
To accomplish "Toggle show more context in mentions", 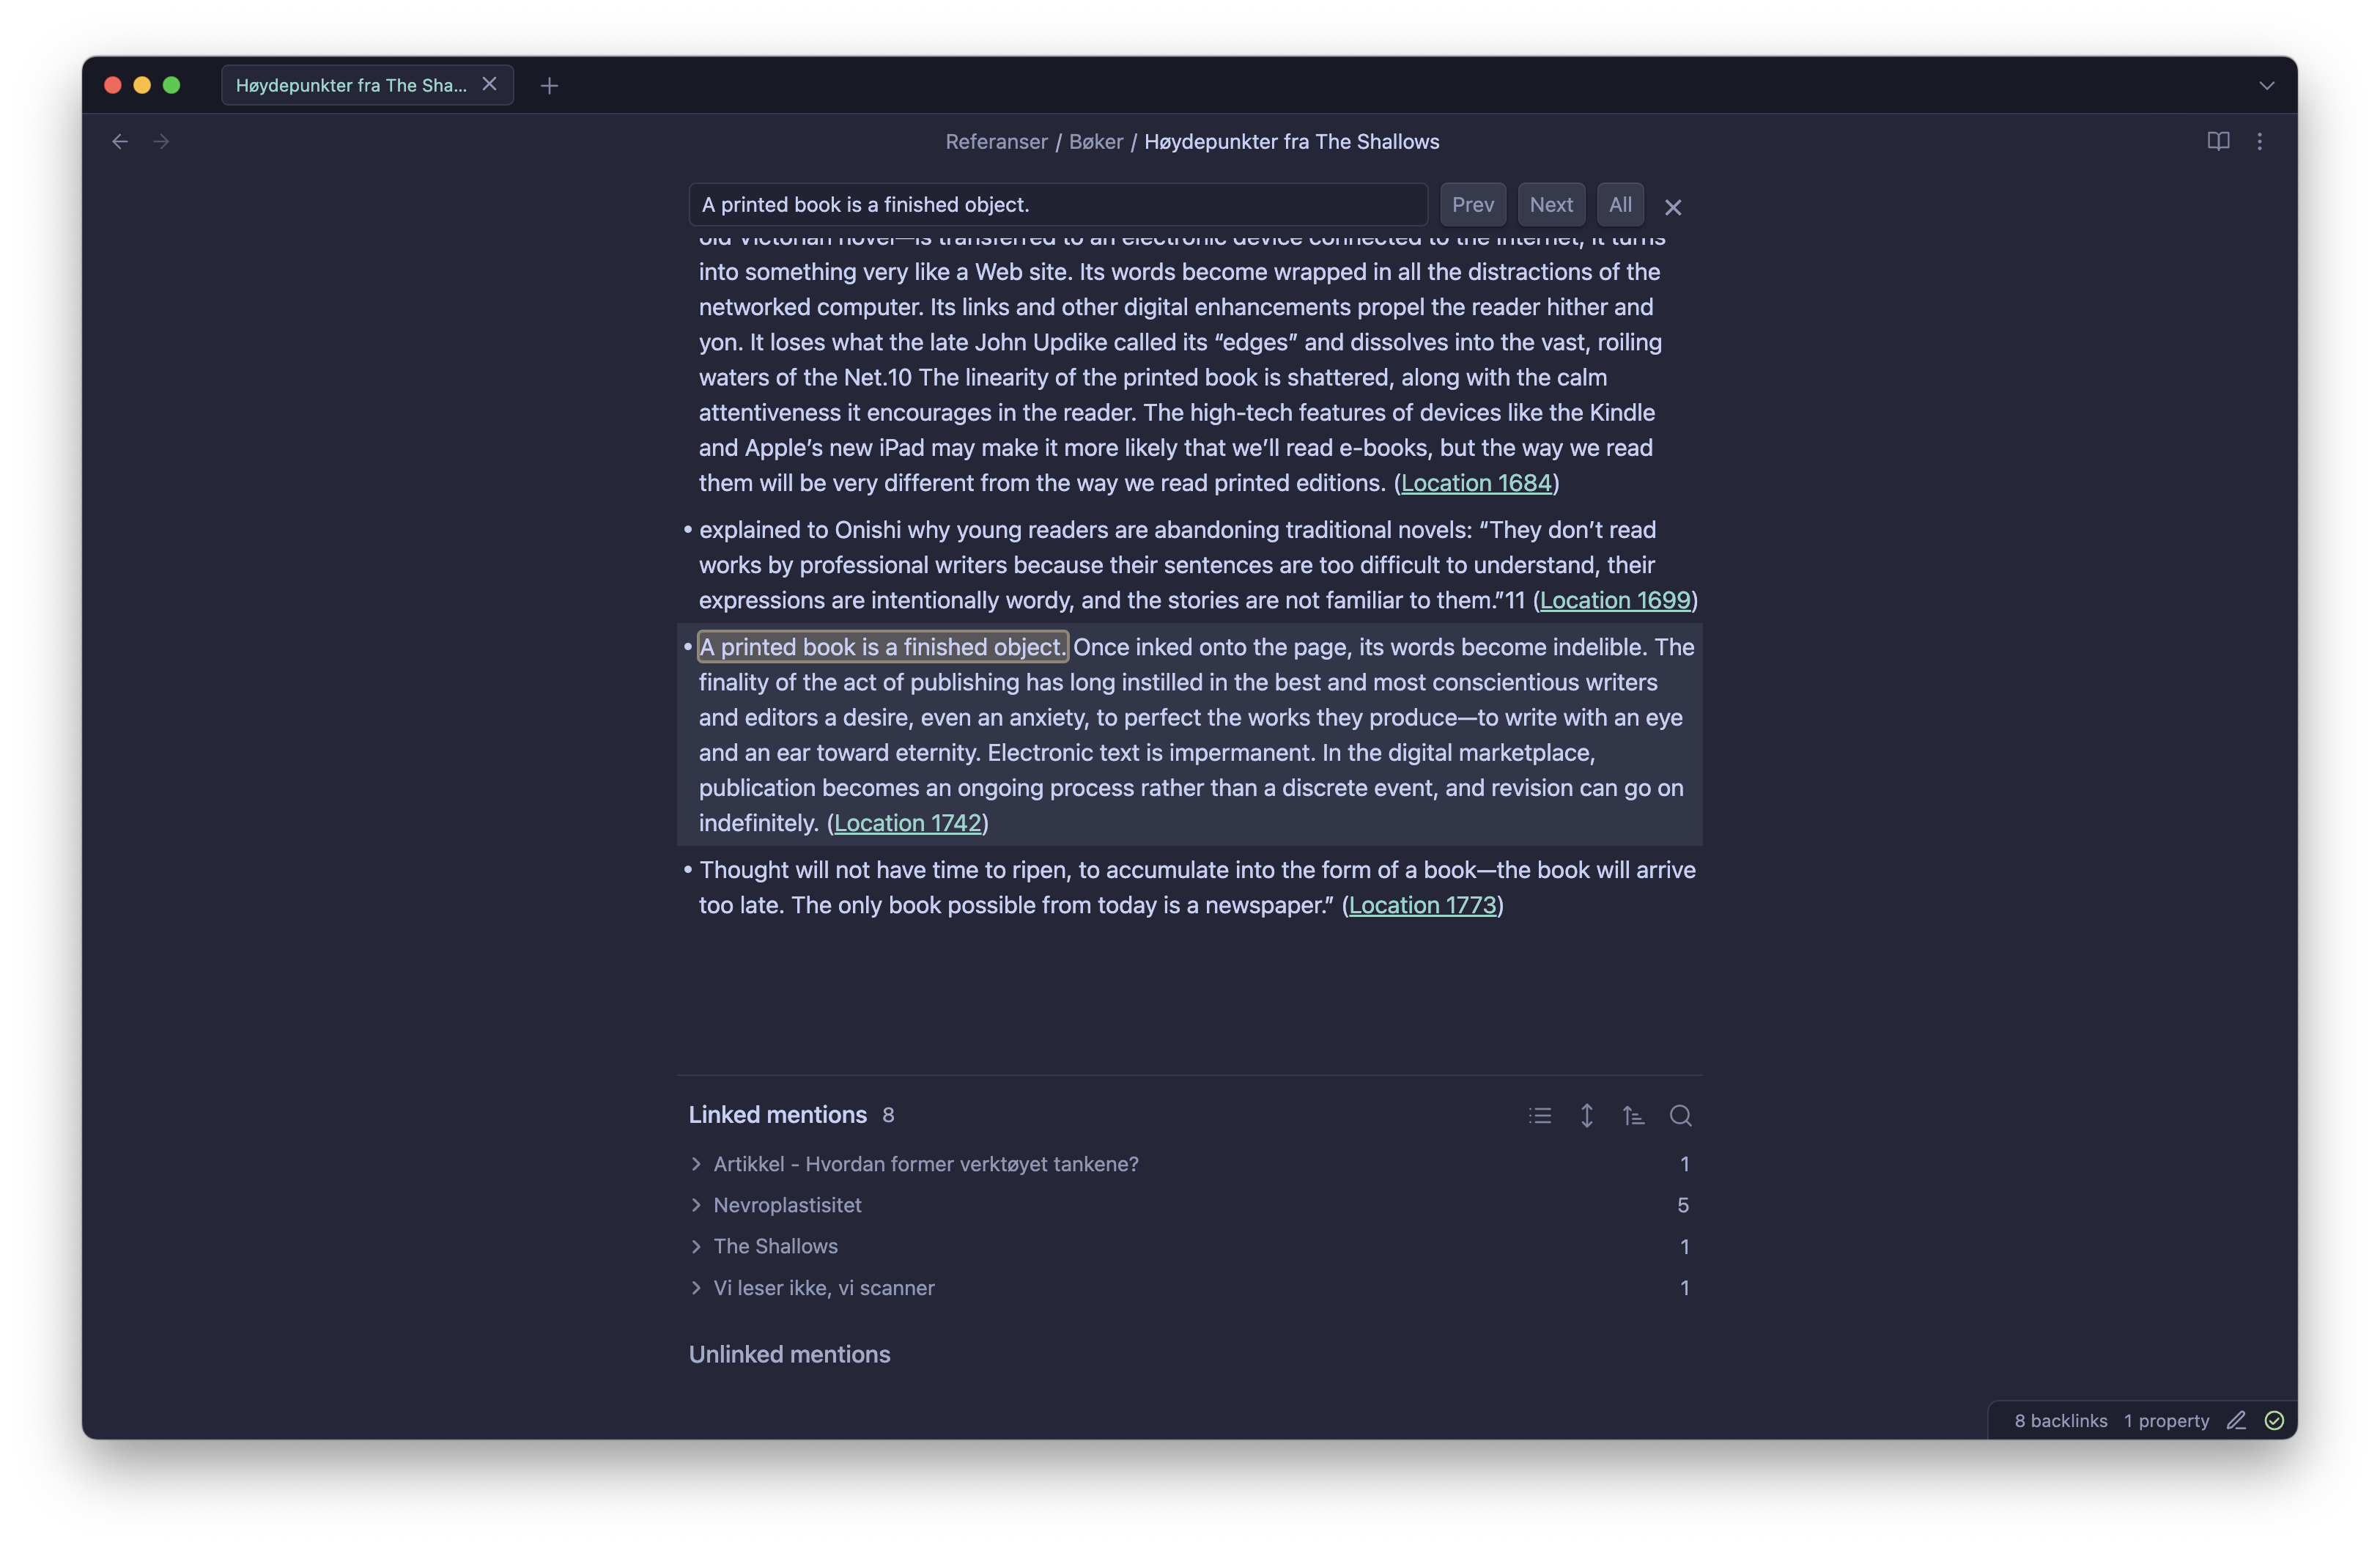I will (1587, 1115).
